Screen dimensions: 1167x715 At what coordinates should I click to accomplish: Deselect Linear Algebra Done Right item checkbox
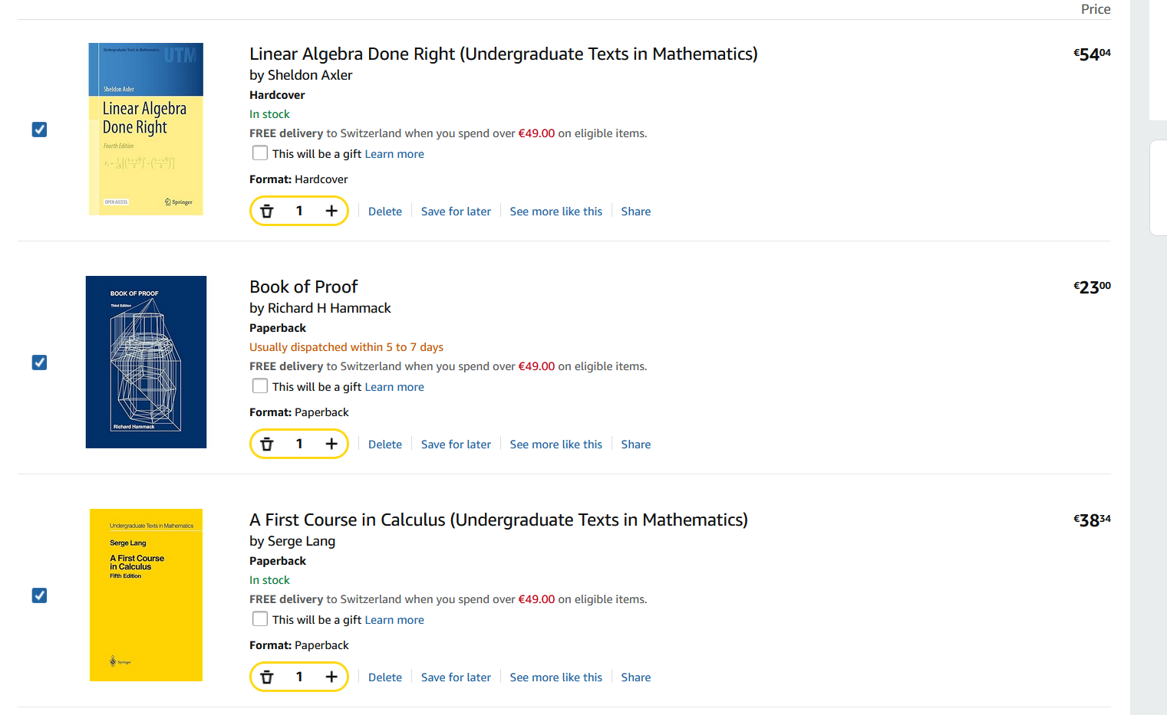tap(40, 130)
